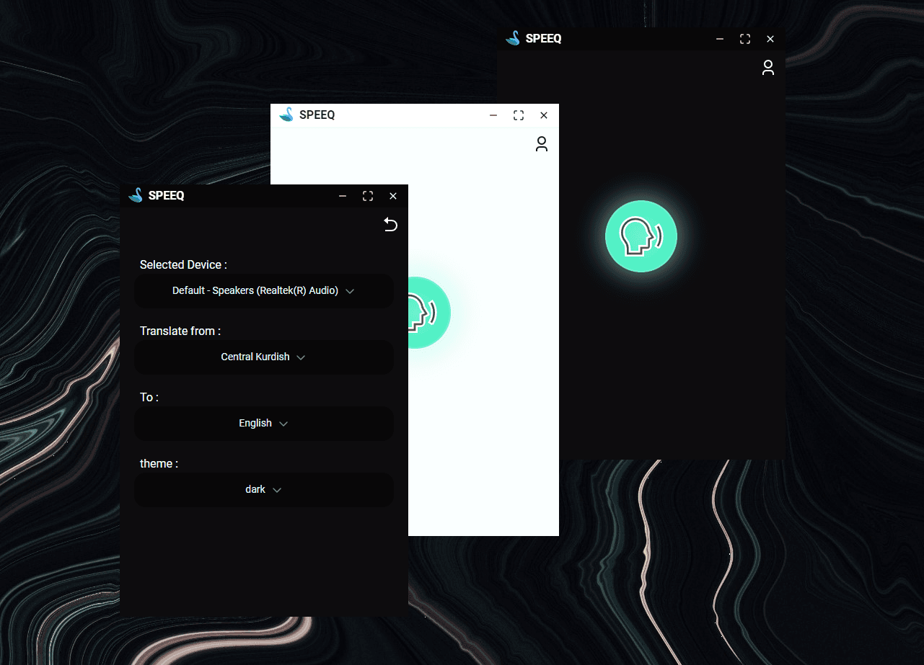Open the To English language dropdown

(264, 424)
